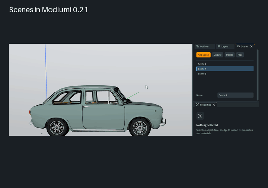Viewport: 268px width, 188px height.
Task: Play the scenes animation
Action: click(x=240, y=55)
